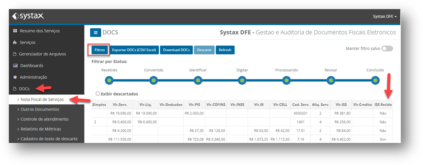The width and height of the screenshot is (423, 165).
Task: Click the Administração asterisk icon
Action: point(15,77)
